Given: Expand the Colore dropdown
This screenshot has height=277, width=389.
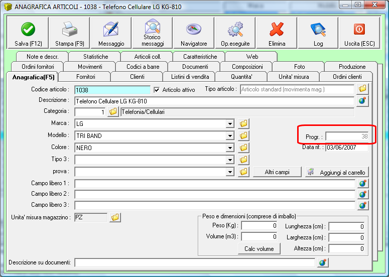Looking at the screenshot, I should tap(230, 148).
